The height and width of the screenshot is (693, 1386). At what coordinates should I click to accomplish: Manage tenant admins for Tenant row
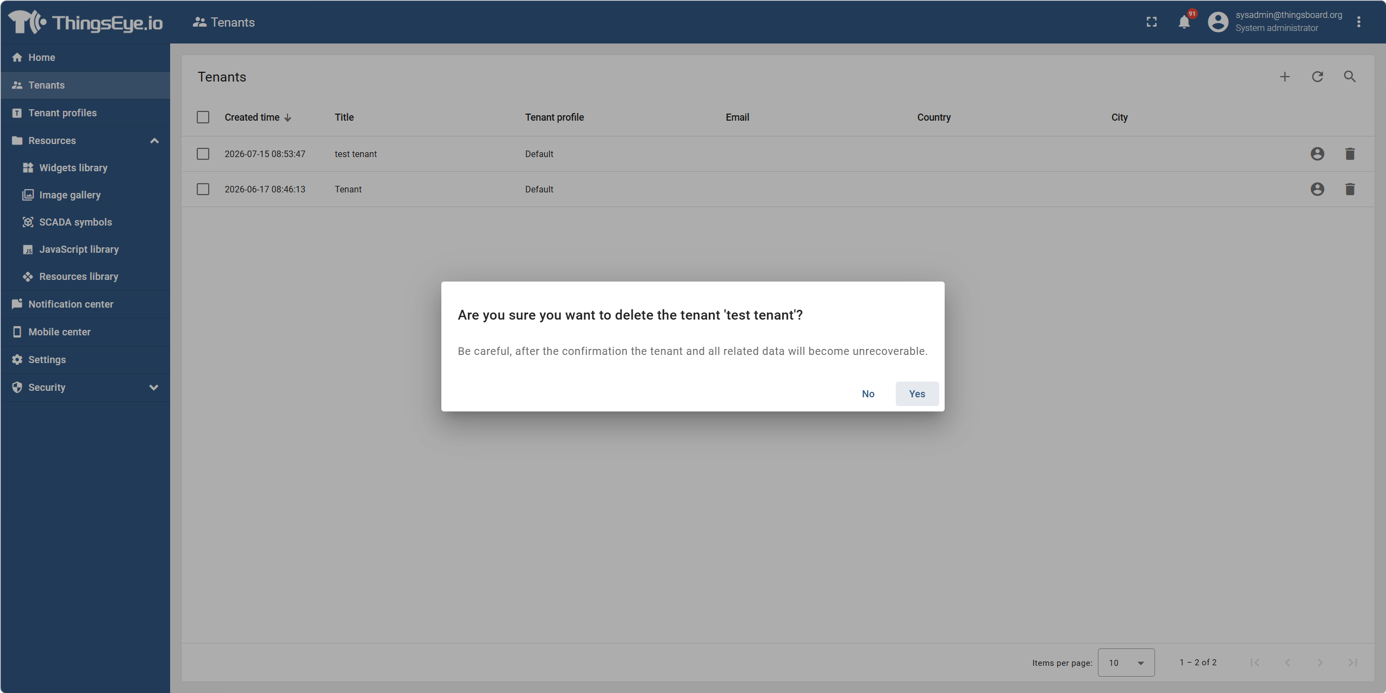coord(1318,189)
